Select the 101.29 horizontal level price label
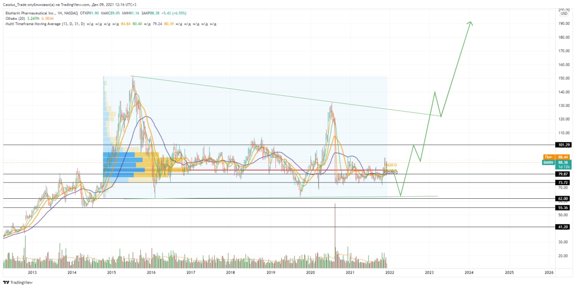The height and width of the screenshot is (288, 576). (564, 145)
